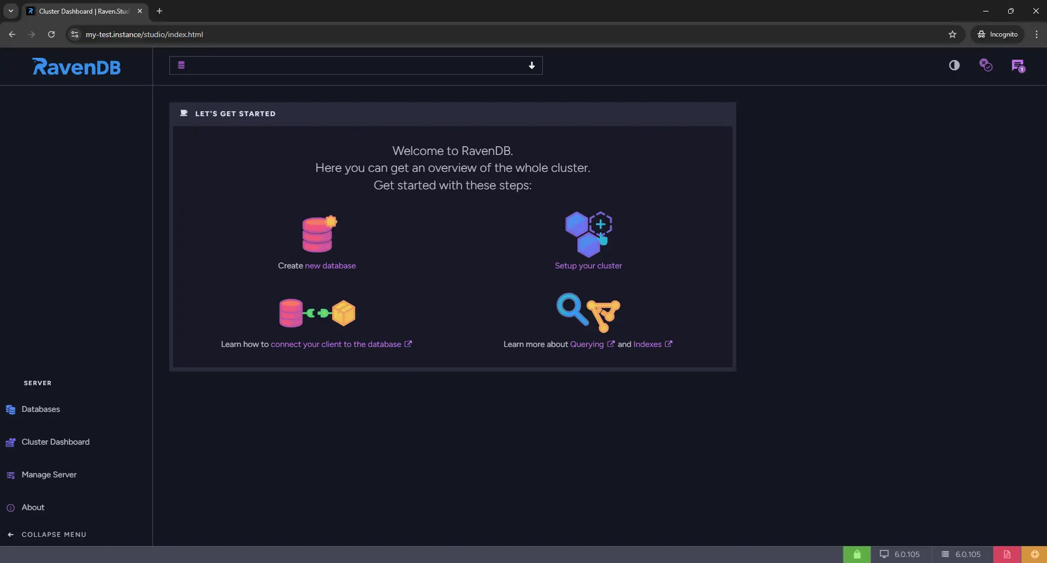The width and height of the screenshot is (1047, 563).
Task: Click the database selector input field
Action: pos(356,65)
